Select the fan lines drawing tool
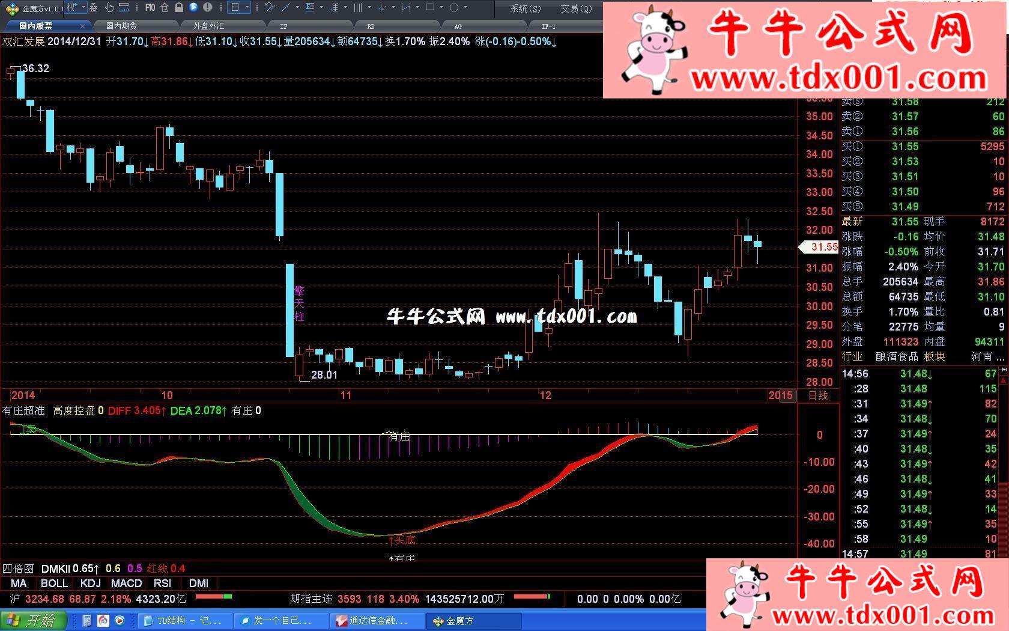This screenshot has width=1009, height=631. click(334, 7)
